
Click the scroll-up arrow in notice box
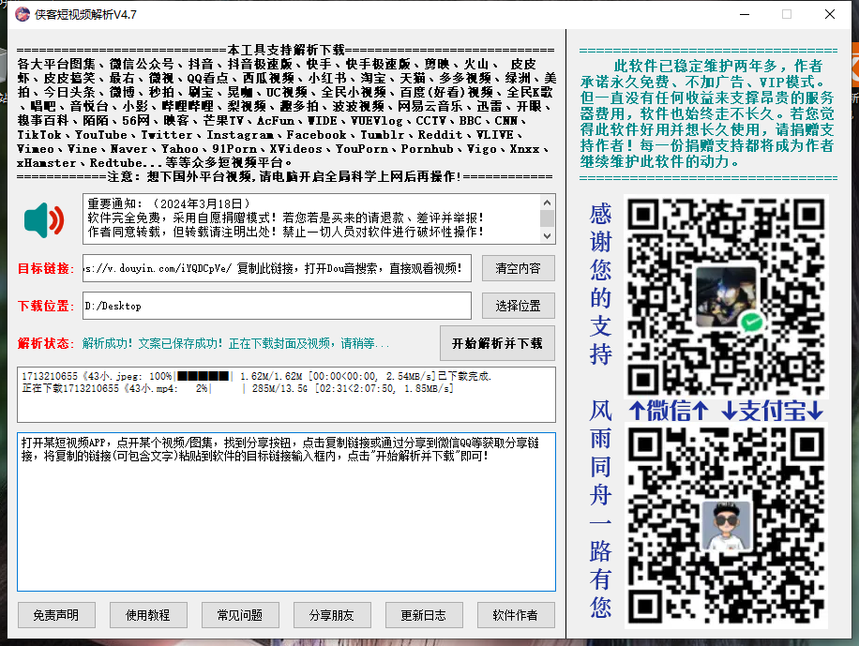click(x=546, y=202)
